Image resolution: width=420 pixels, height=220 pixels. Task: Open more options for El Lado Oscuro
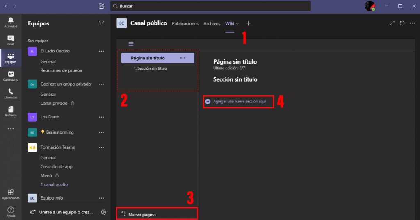[101, 51]
